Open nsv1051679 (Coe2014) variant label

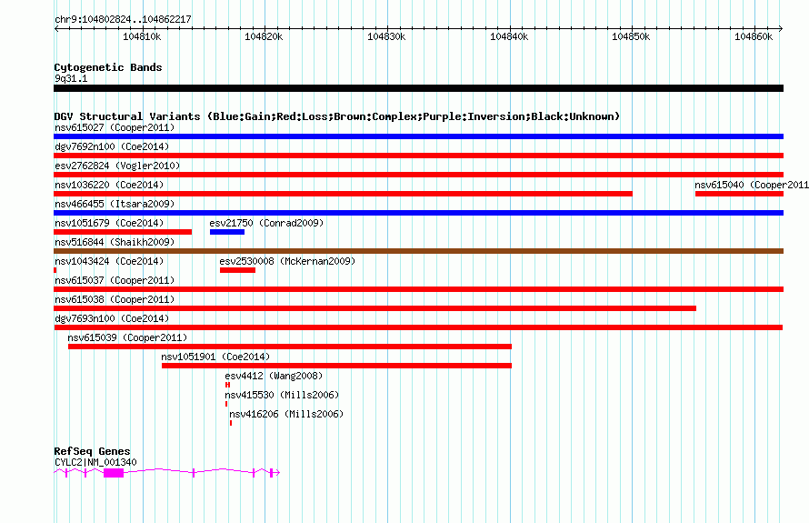point(109,223)
